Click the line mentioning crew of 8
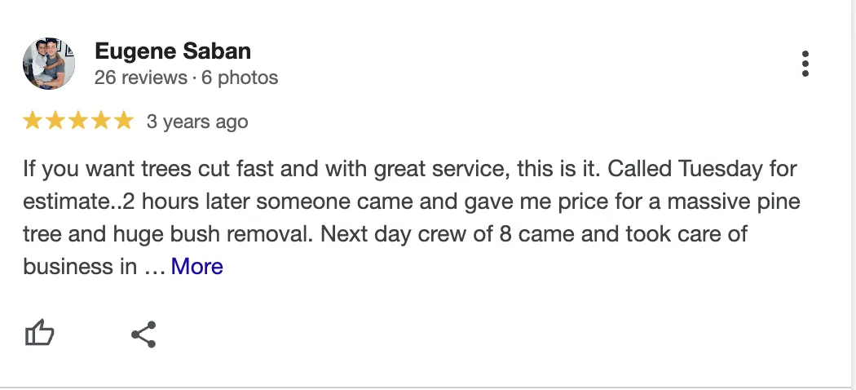The height and width of the screenshot is (390, 856). [x=386, y=234]
